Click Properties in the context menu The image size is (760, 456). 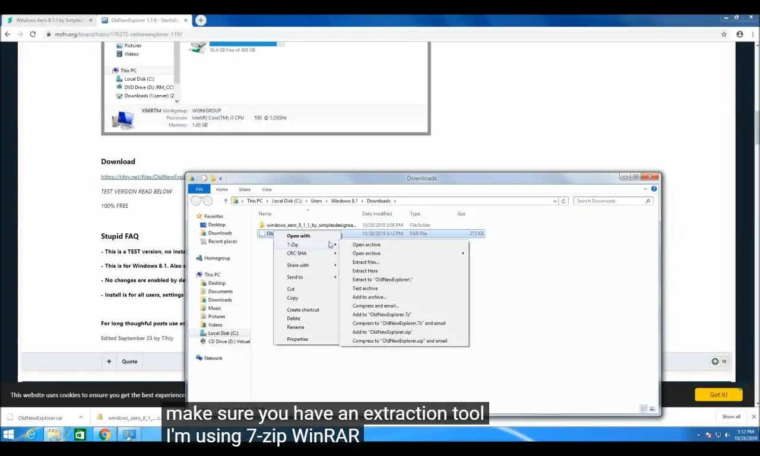297,339
